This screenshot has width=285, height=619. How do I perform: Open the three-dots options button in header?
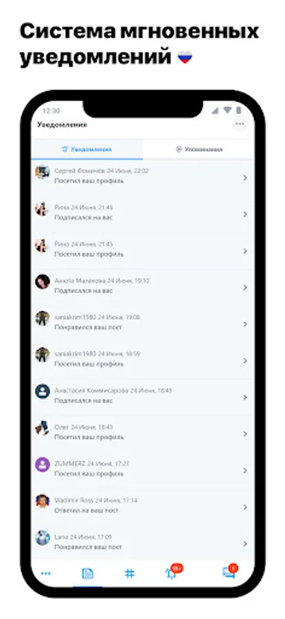point(240,124)
